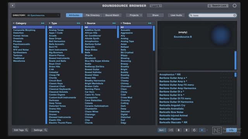Click the Search Lock button
This screenshot has width=248, height=139.
pyautogui.click(x=218, y=6)
